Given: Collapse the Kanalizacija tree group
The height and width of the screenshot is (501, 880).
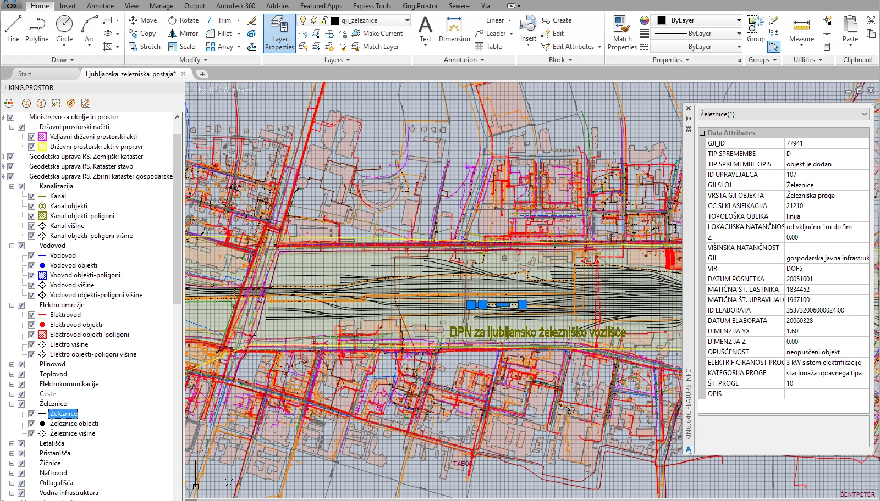Looking at the screenshot, I should (12, 186).
